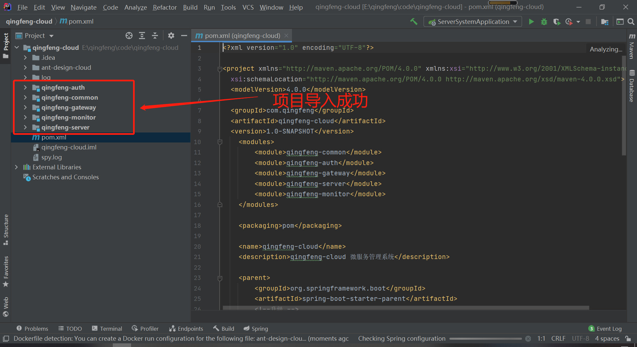Close the pom.xml editor tab
This screenshot has height=347, width=637.
click(x=286, y=36)
